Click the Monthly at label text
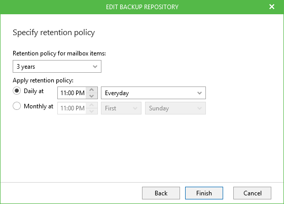The height and width of the screenshot is (204, 284). click(39, 106)
